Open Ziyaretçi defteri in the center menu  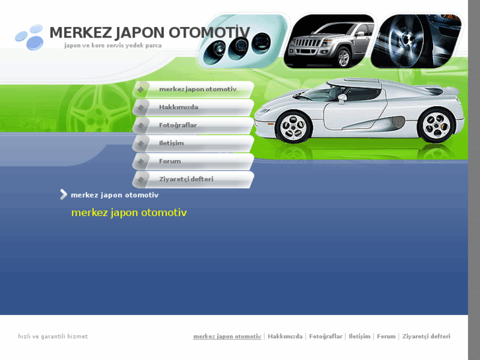click(x=193, y=180)
